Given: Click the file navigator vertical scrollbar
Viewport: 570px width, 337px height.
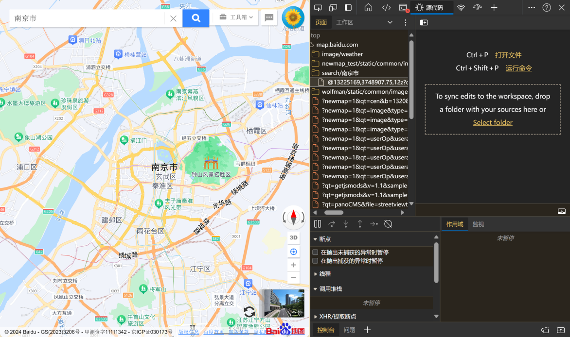Looking at the screenshot, I should tap(411, 80).
